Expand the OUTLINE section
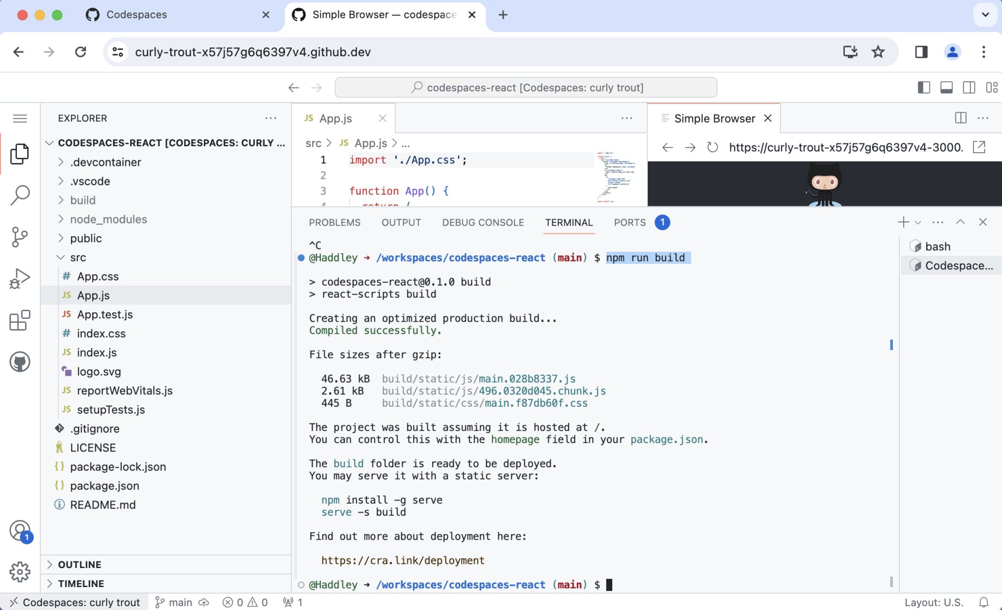The image size is (1002, 610). [80, 564]
